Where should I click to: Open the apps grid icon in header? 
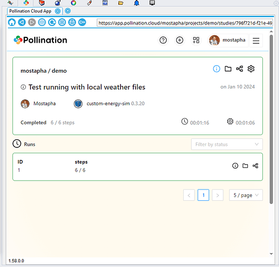[196, 40]
